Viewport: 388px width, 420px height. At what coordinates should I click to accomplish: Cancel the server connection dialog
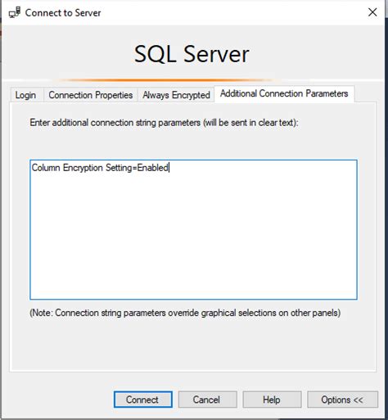tap(208, 400)
